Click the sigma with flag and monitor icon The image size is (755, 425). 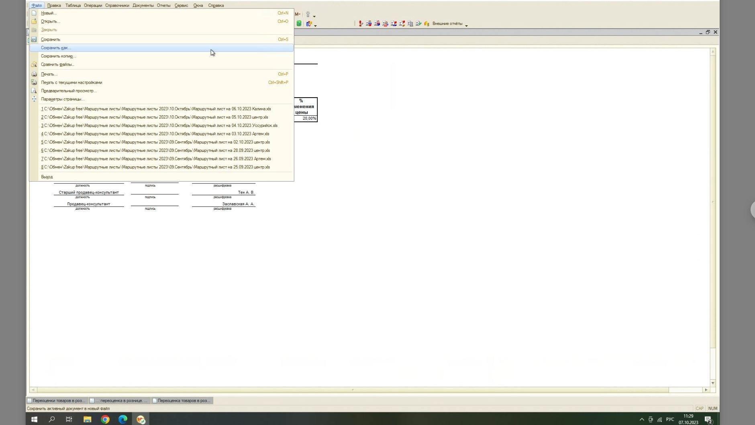click(394, 24)
